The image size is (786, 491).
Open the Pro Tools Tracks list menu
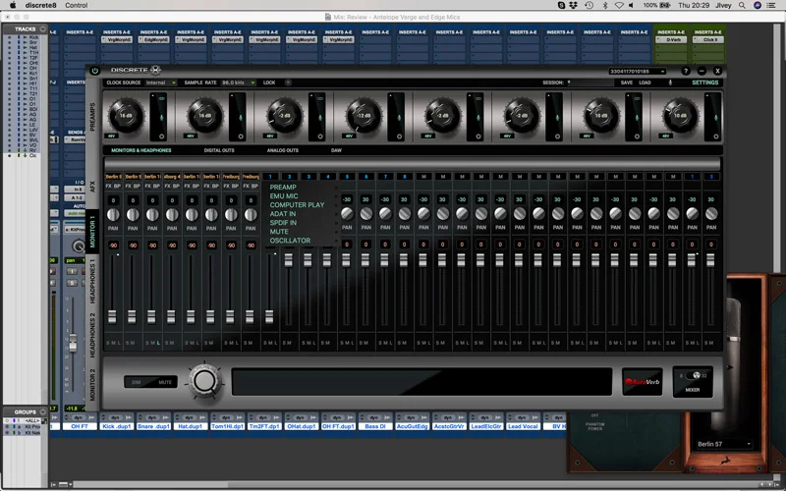click(x=43, y=29)
